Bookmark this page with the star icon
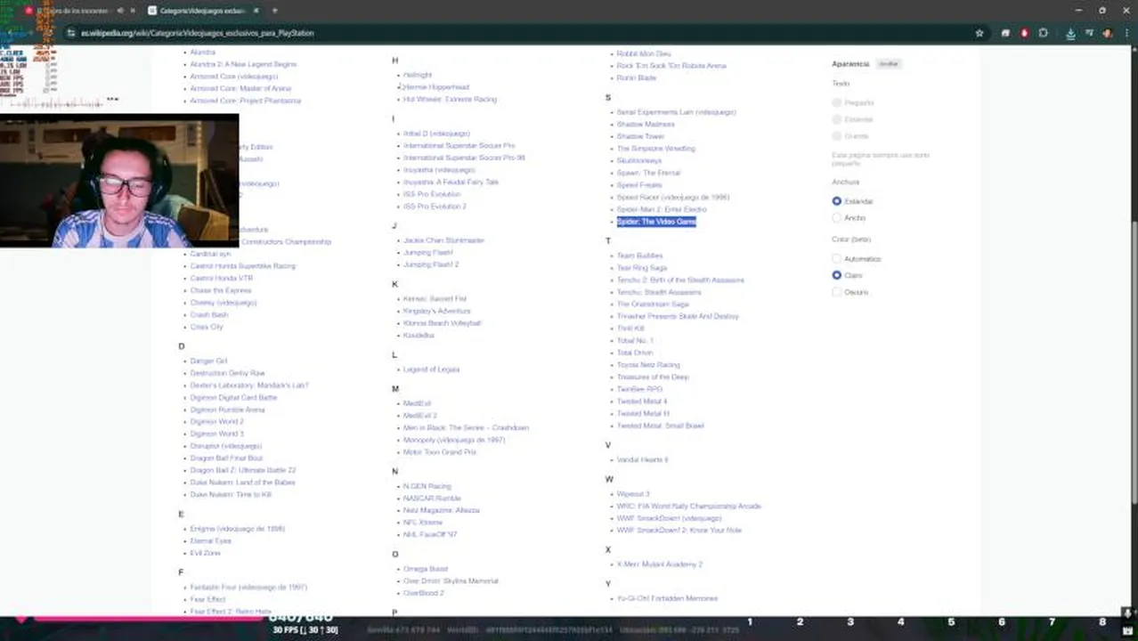The width and height of the screenshot is (1138, 641). (x=979, y=33)
